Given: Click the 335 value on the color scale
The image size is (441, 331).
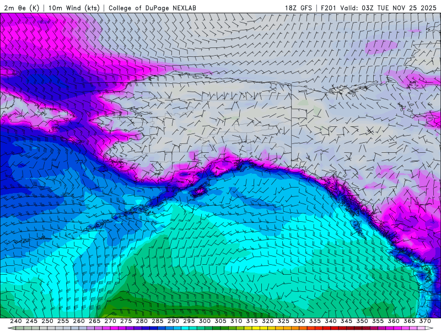Looking at the screenshot, I should 315,321.
